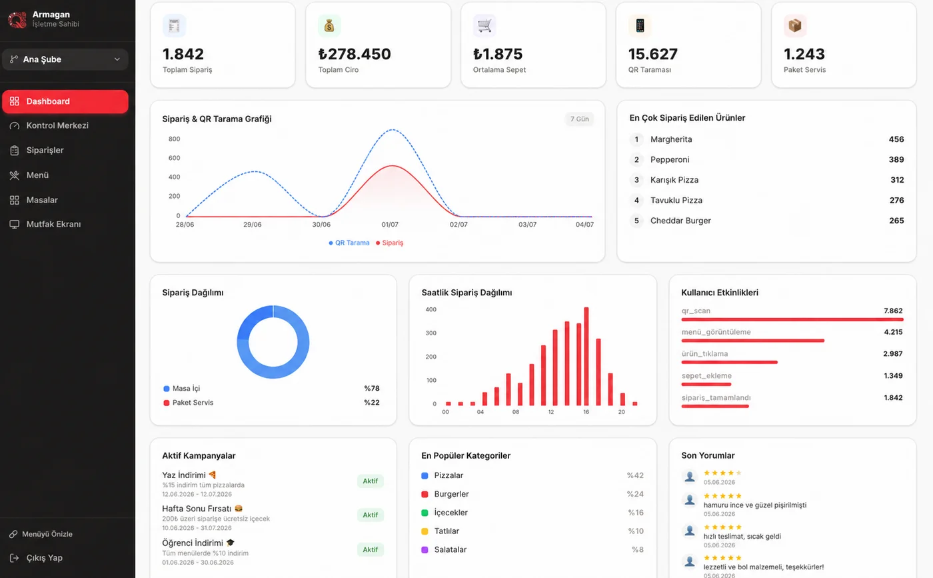Click the Siparişler clipboard icon
933x578 pixels.
click(x=15, y=151)
